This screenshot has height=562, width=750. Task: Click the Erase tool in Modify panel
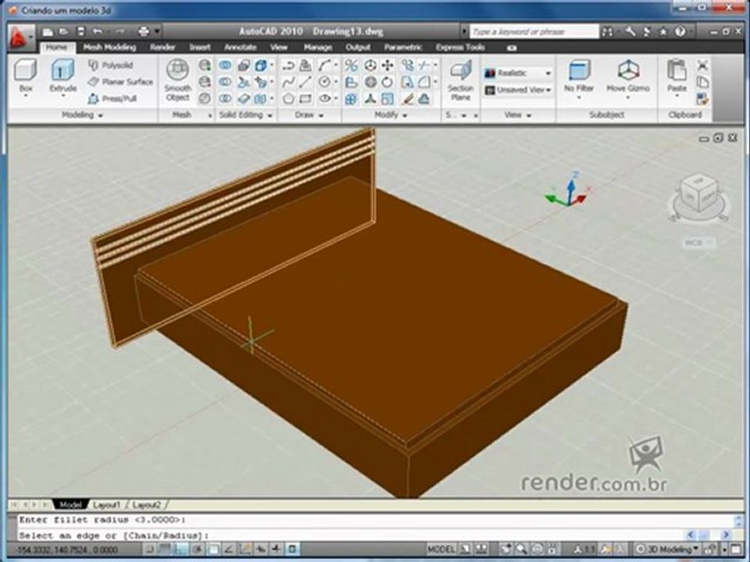[408, 99]
